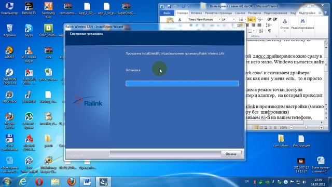
Task: Click the justify alignment icon in Word
Action: [x=259, y=25]
